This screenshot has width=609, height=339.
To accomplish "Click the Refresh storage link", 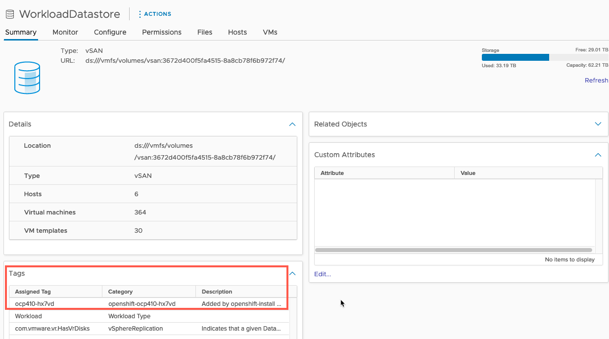I will coord(596,81).
